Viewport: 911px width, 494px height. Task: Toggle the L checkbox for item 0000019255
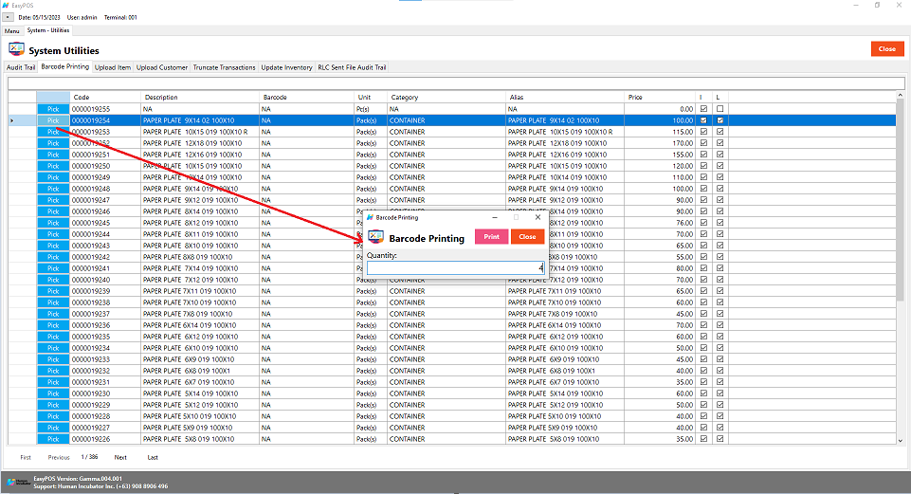point(720,109)
